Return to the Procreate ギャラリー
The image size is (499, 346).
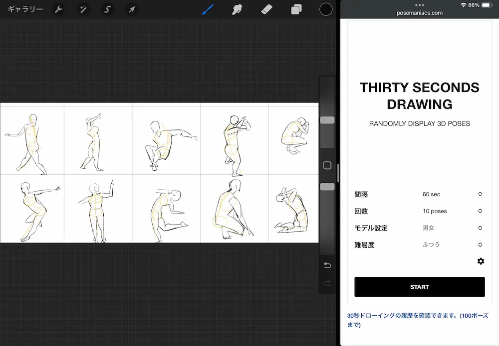pos(25,9)
